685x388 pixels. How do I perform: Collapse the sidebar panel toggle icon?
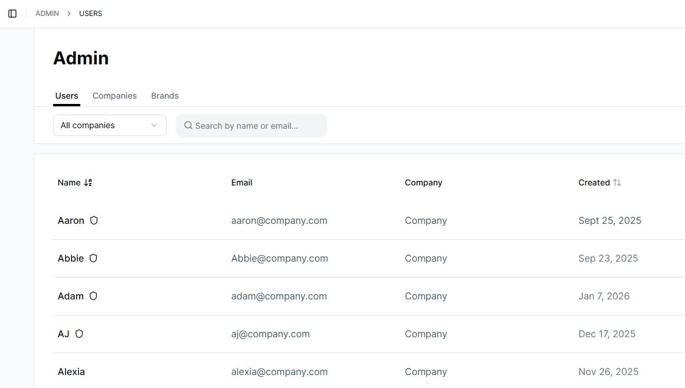12,13
